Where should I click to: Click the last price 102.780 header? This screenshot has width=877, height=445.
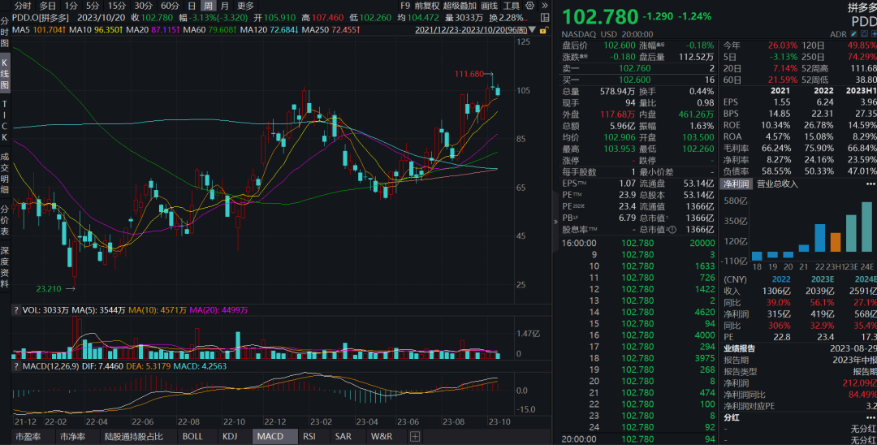tap(599, 17)
